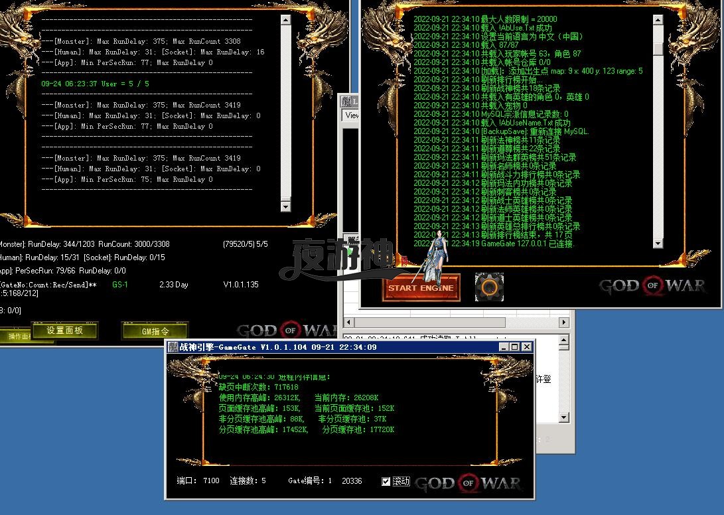Click the GM指令 command button
This screenshot has height=515, width=724.
pyautogui.click(x=155, y=331)
